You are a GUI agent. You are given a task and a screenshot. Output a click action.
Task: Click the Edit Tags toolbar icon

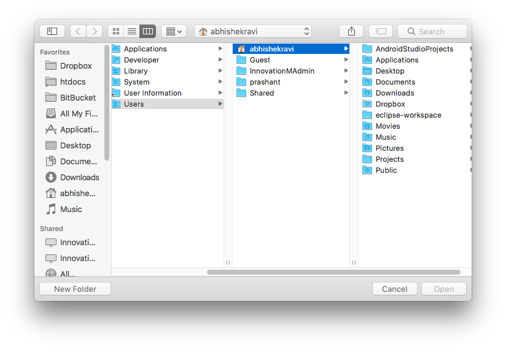(x=381, y=31)
